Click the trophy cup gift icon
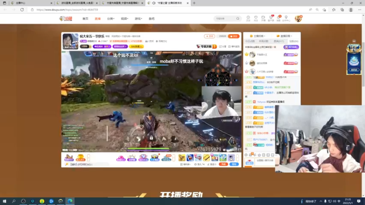 (x=81, y=158)
